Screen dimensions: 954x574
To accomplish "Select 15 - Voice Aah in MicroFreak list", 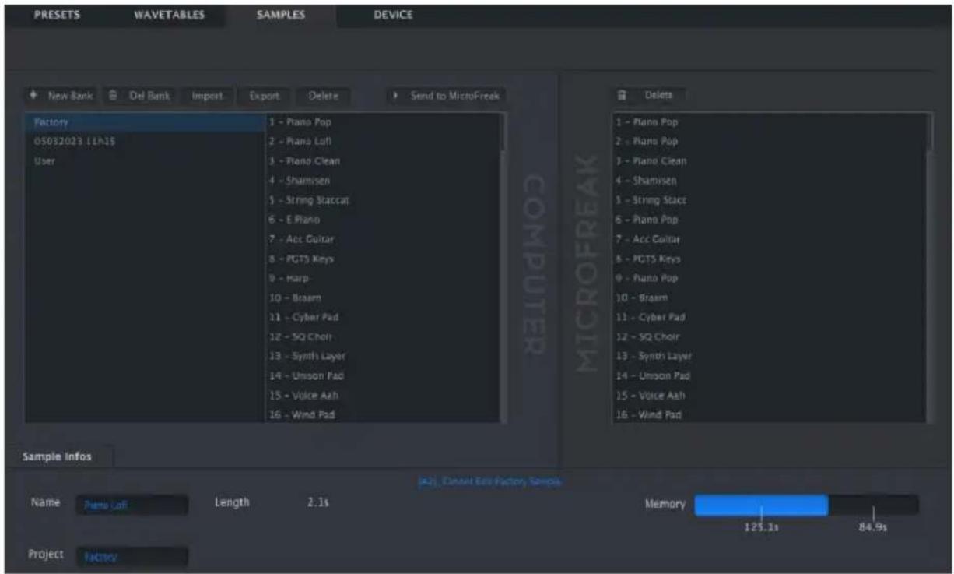I will [x=769, y=395].
